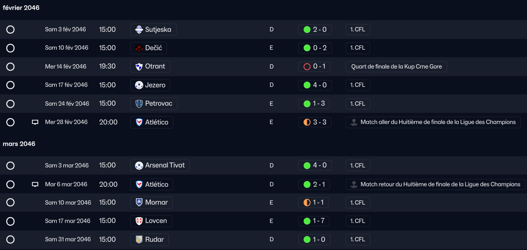The width and height of the screenshot is (527, 250).
Task: Click the Dečić club crest icon
Action: (139, 48)
